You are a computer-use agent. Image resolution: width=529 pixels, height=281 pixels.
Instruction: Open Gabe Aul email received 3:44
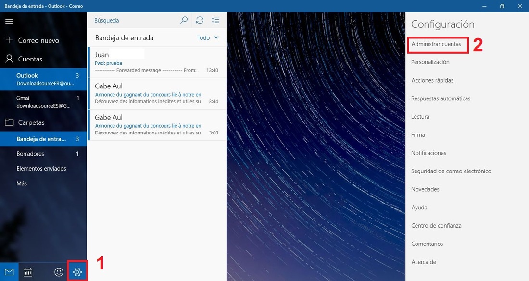tap(157, 94)
